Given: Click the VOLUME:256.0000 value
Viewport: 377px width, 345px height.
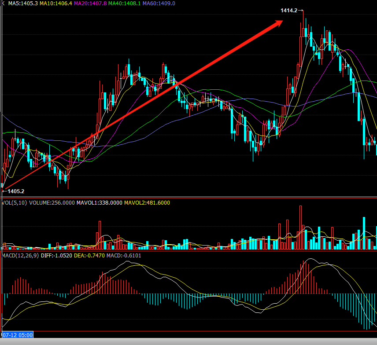Looking at the screenshot, I should (x=52, y=202).
